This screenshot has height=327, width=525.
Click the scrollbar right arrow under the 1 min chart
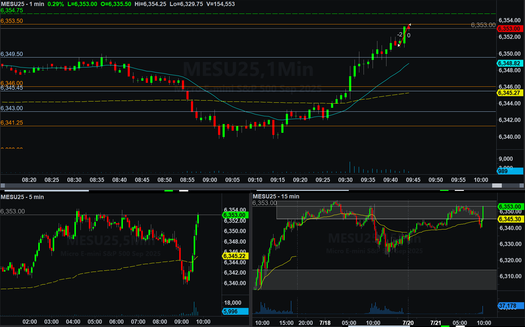point(522,185)
